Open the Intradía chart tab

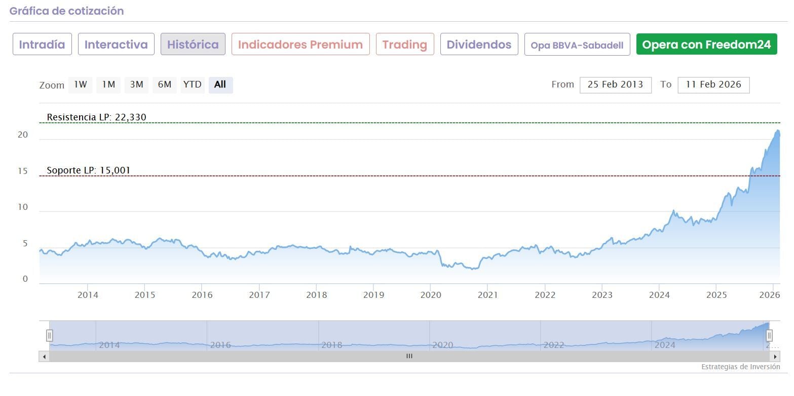[42, 45]
